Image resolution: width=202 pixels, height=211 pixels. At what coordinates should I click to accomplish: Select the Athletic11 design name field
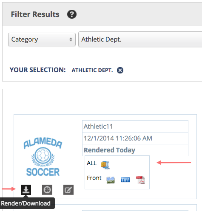[x=135, y=127]
